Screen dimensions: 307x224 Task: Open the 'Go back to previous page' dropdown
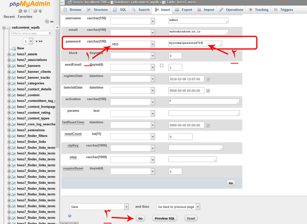[x=178, y=207]
